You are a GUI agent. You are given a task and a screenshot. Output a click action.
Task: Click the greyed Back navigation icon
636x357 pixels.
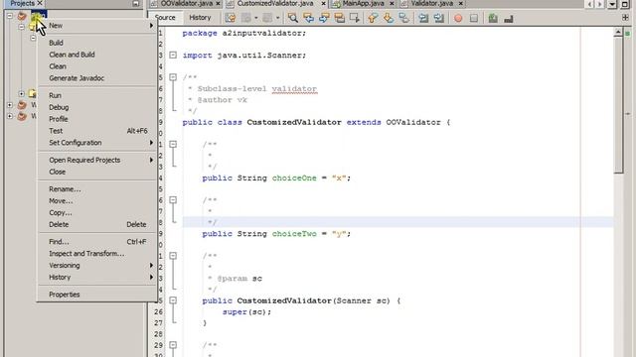[246, 18]
